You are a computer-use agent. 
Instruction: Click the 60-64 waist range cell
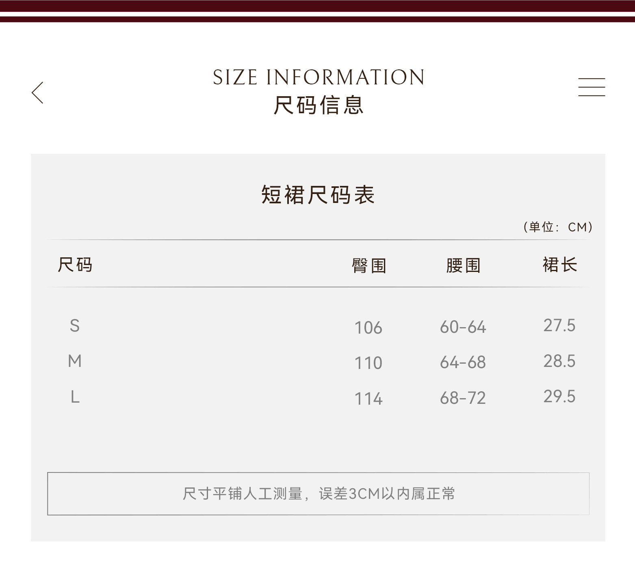pyautogui.click(x=463, y=327)
